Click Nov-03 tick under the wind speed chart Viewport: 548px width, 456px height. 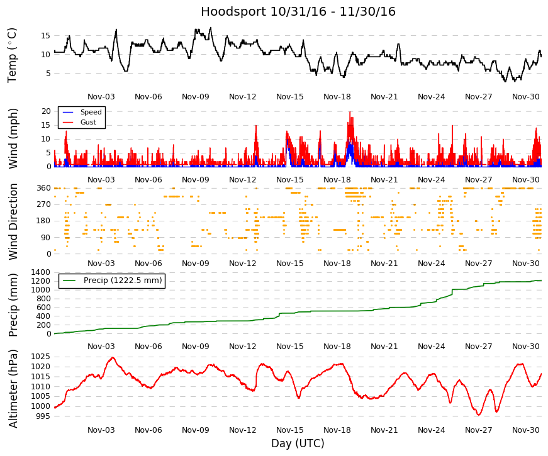click(101, 180)
